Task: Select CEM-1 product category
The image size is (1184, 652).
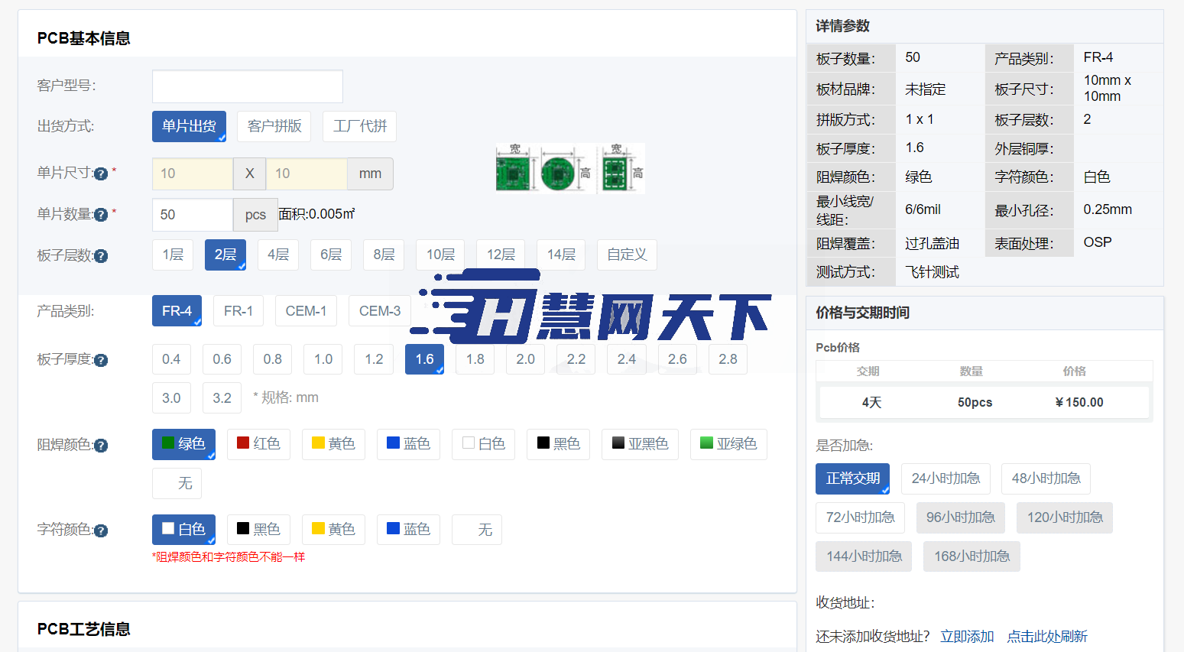Action: (x=306, y=311)
